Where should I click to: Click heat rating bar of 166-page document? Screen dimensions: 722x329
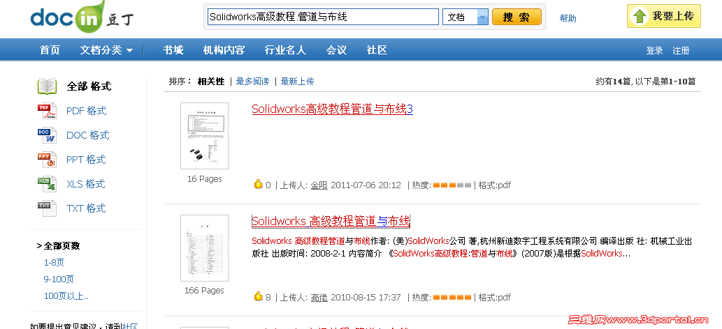tap(453, 298)
